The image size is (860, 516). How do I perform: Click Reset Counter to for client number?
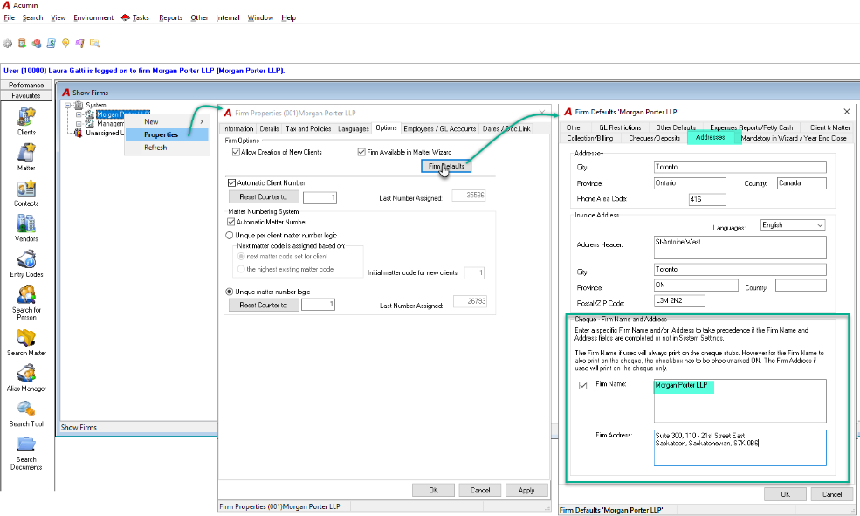pyautogui.click(x=264, y=196)
